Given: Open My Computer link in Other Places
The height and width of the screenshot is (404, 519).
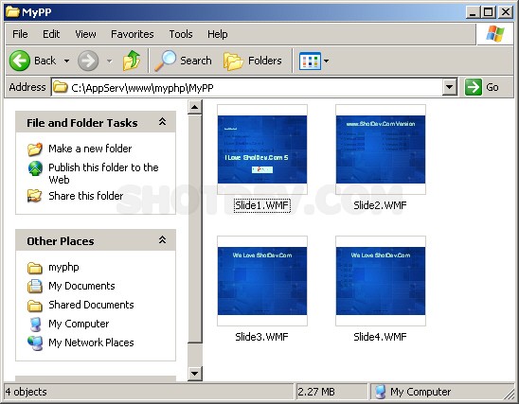Looking at the screenshot, I should pos(79,324).
